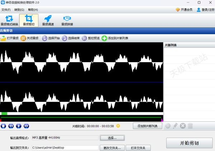Click toolbar 添加到片断列表 with green plus
Image resolution: width=215 pixels, height=151 pixels.
click(115, 38)
